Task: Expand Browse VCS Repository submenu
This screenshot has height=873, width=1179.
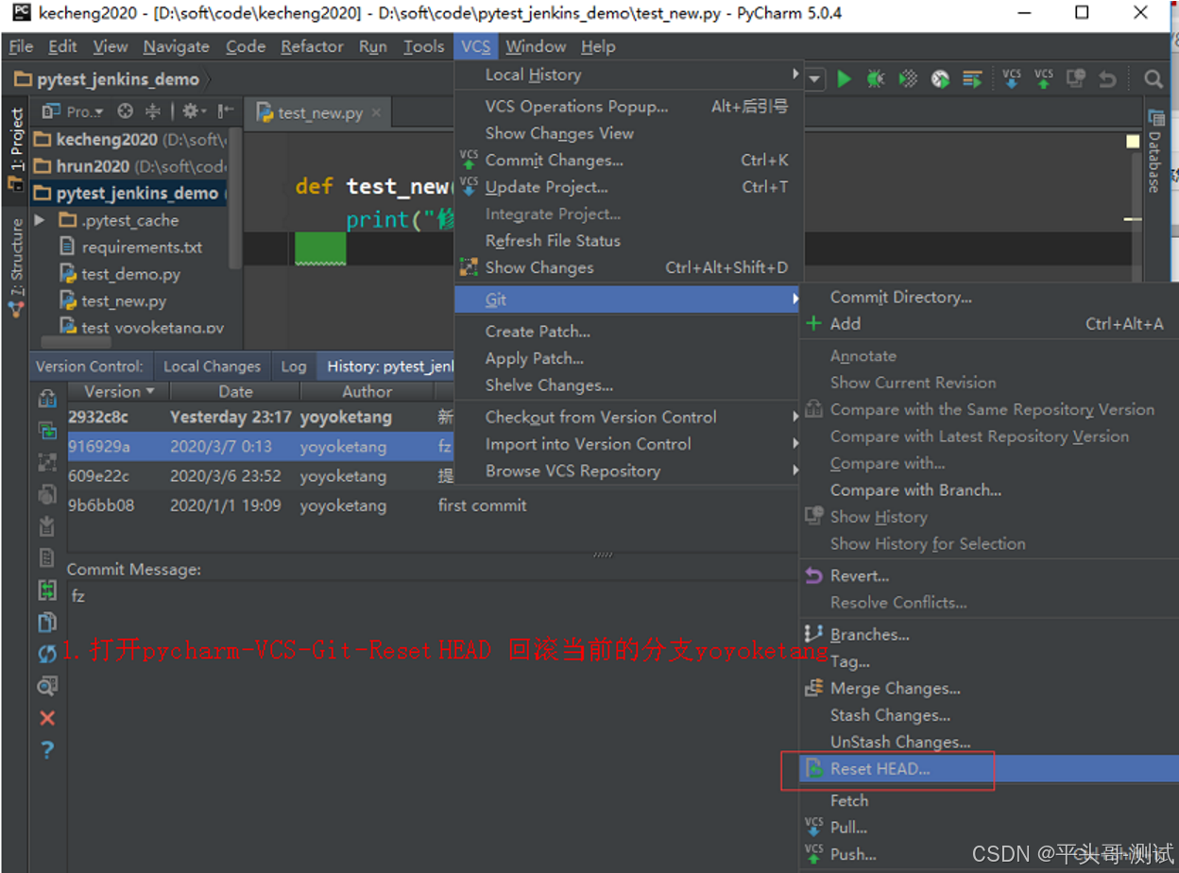Action: [x=629, y=471]
